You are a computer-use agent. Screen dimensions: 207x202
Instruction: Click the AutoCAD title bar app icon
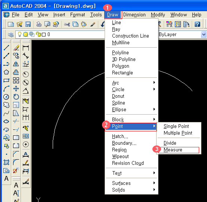(x=6, y=6)
